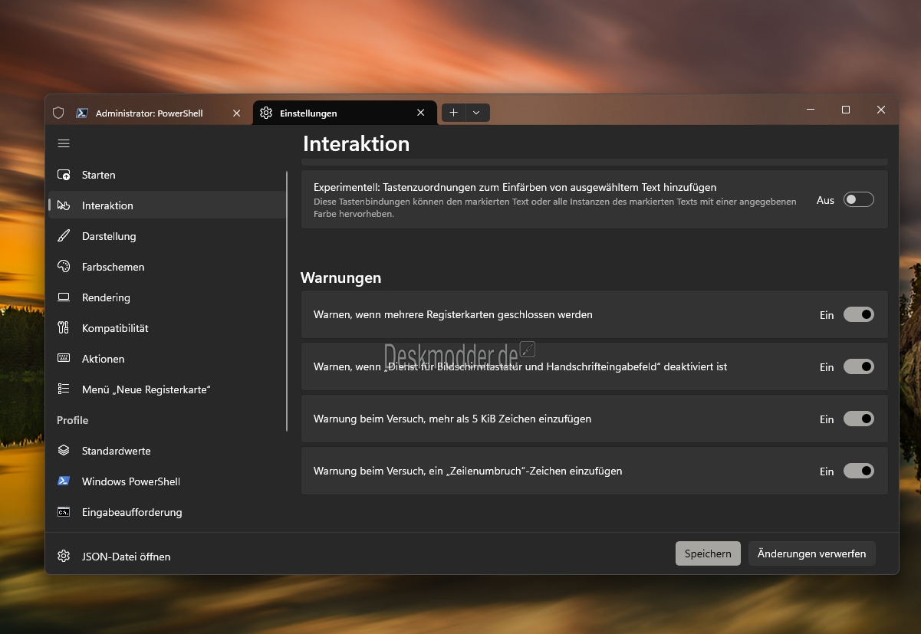Click the gear icon in the Einstellungen tab
The height and width of the screenshot is (634, 921).
click(266, 113)
